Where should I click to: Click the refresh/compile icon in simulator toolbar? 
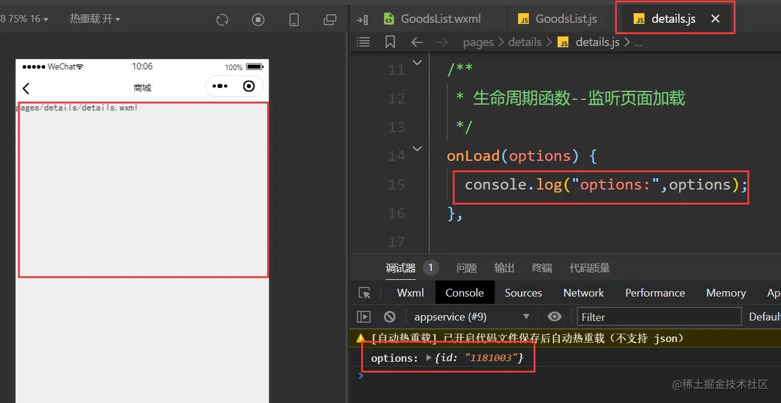(222, 20)
